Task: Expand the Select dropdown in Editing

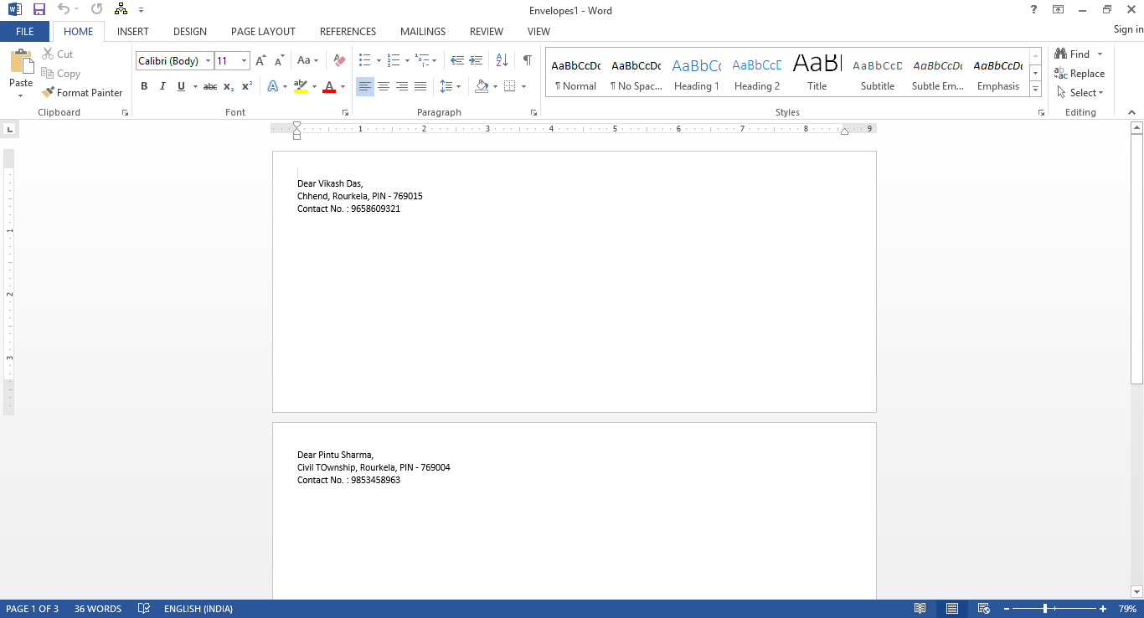Action: click(x=1080, y=93)
